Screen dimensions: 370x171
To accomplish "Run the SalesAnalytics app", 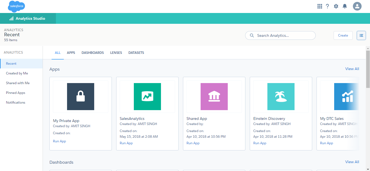I will [x=126, y=143].
